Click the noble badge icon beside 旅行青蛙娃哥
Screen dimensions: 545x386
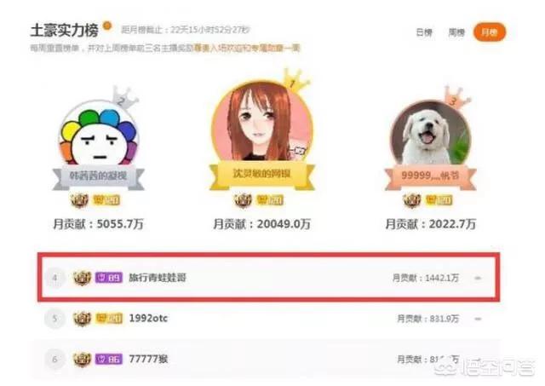(x=82, y=278)
